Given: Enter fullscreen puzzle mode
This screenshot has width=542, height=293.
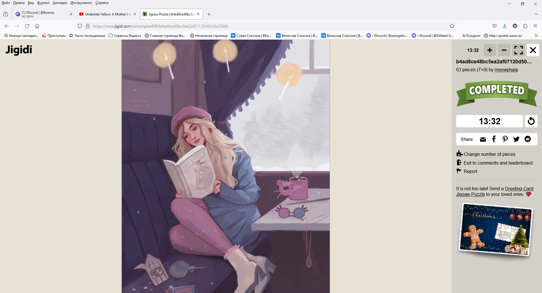Looking at the screenshot, I should point(518,50).
